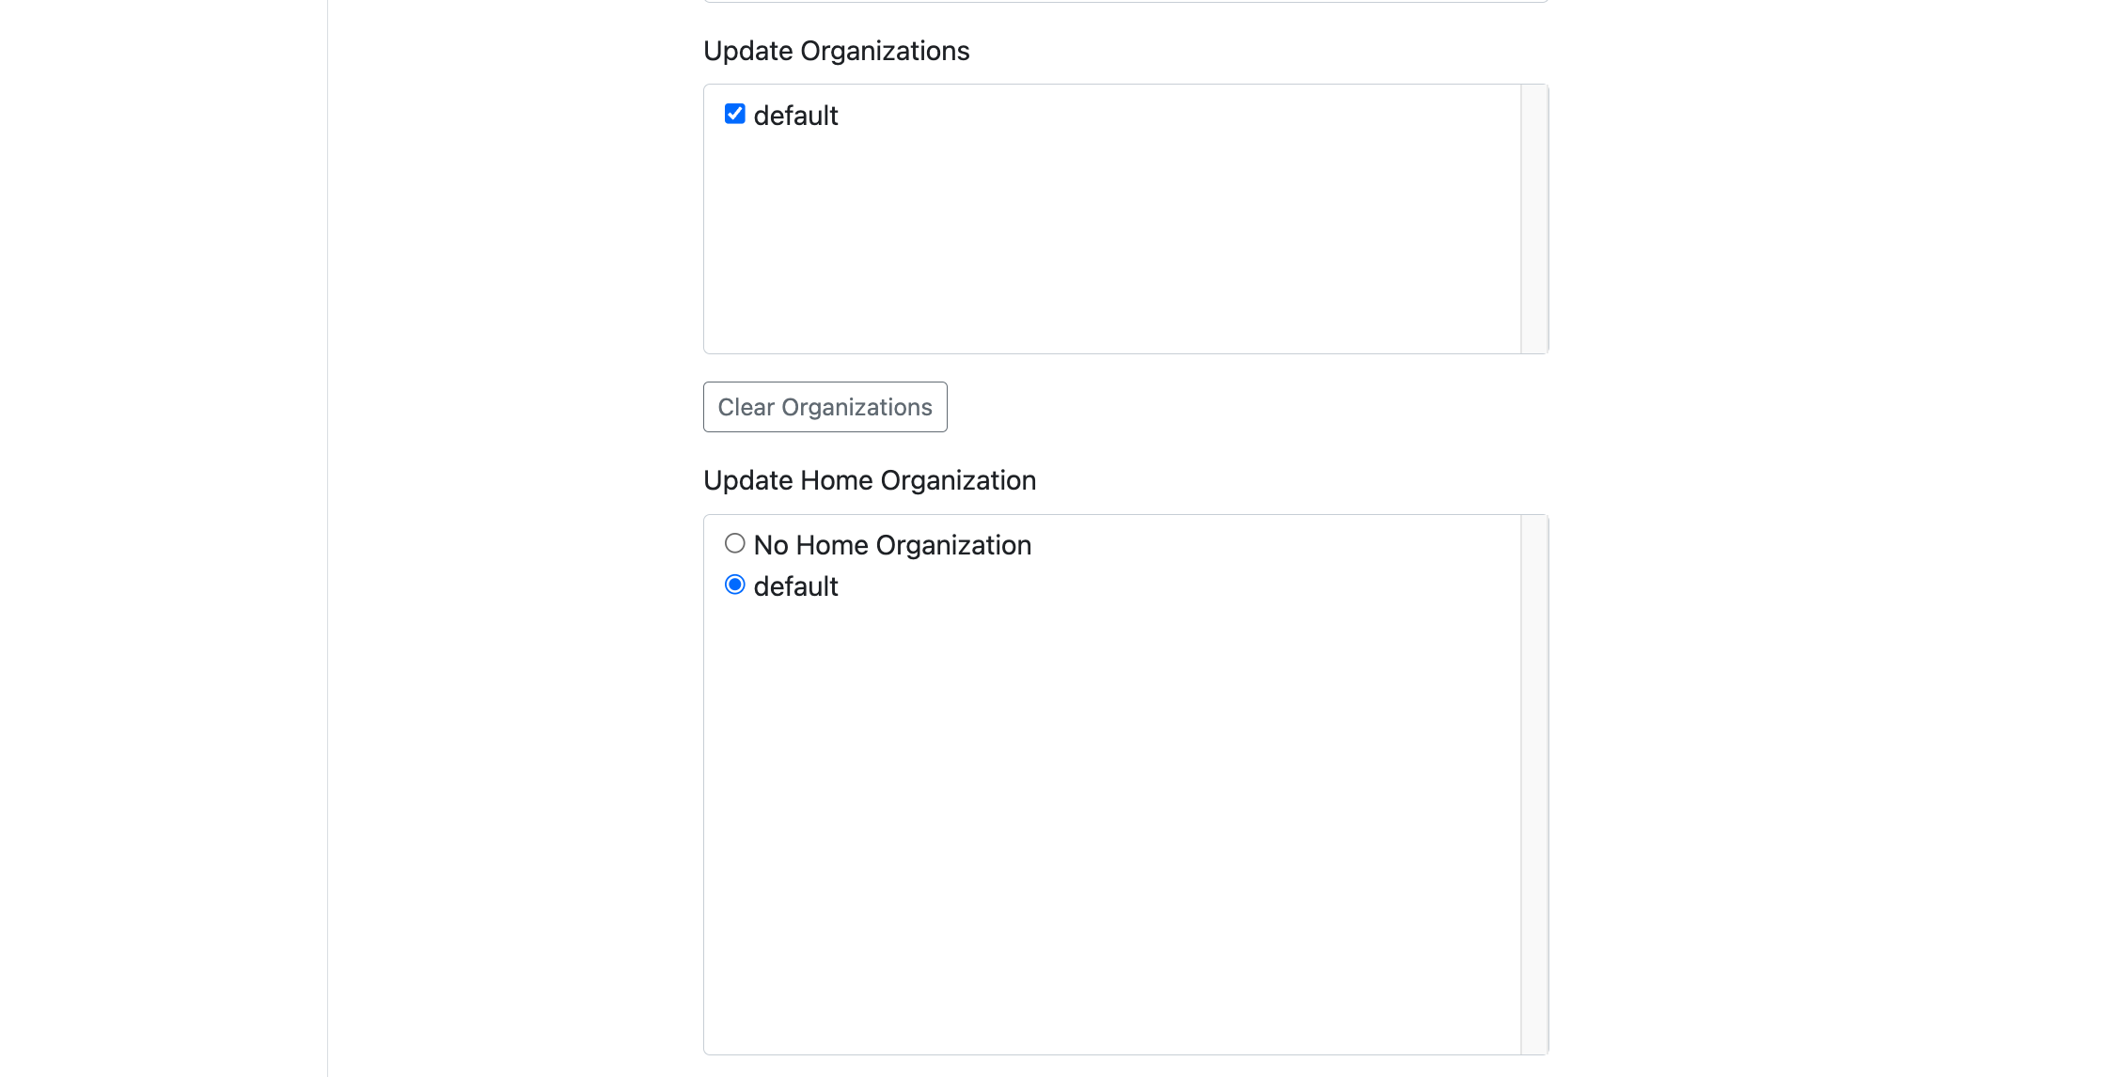Click the Update Home Organization heading text

coord(870,480)
